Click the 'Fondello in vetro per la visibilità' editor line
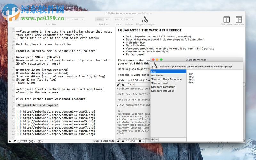 [x=56, y=51]
